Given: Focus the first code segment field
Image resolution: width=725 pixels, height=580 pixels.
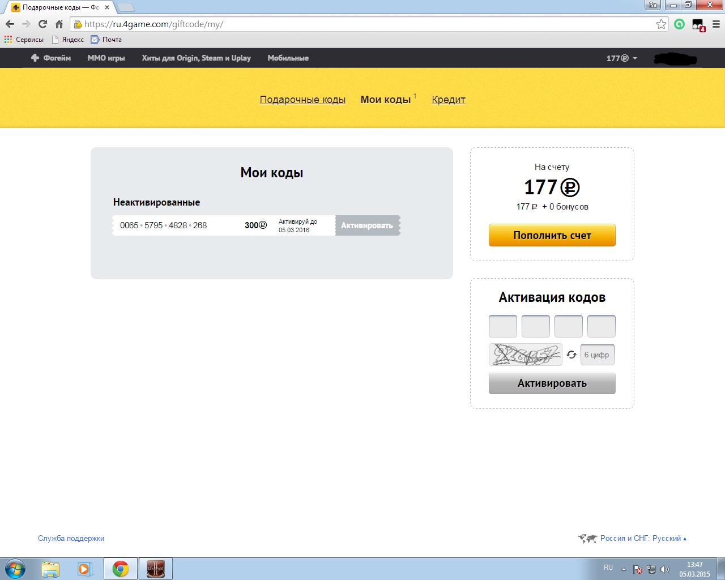Looking at the screenshot, I should [x=503, y=326].
